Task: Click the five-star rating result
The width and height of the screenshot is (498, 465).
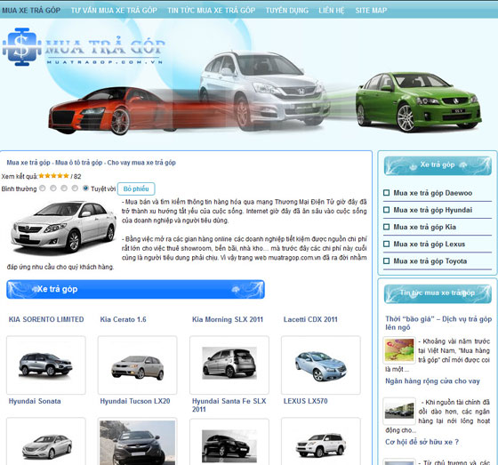Action: click(x=53, y=176)
